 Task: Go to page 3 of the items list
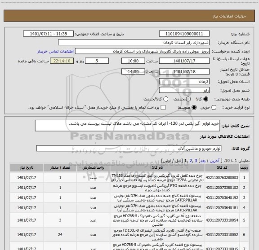(x=196, y=161)
